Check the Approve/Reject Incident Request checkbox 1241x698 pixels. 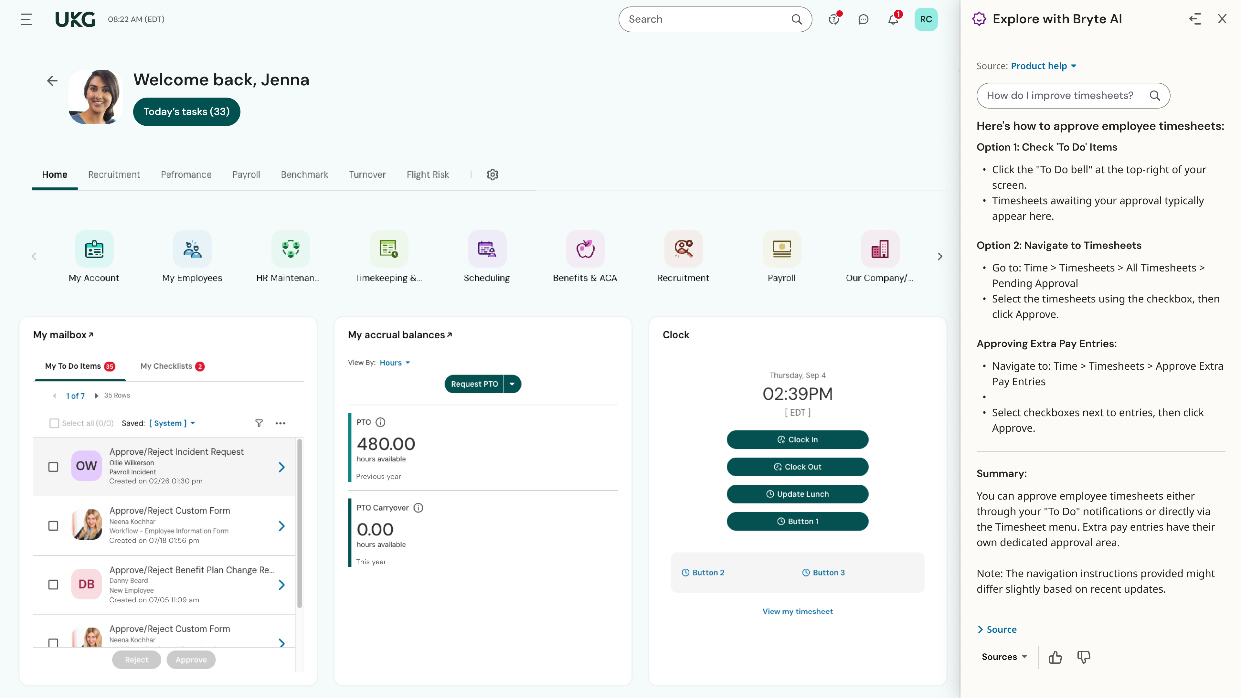pyautogui.click(x=53, y=466)
